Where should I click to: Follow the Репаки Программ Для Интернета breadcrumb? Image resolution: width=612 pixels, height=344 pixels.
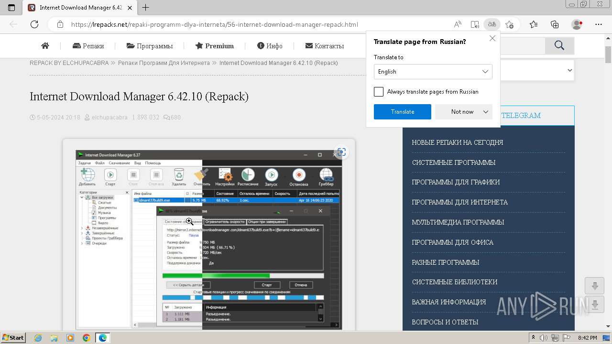(164, 63)
